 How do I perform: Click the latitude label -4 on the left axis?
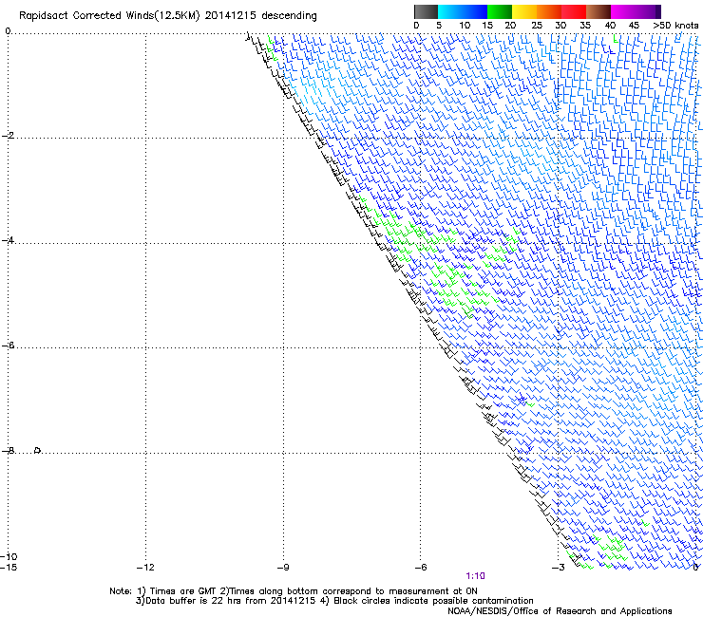tap(8, 240)
